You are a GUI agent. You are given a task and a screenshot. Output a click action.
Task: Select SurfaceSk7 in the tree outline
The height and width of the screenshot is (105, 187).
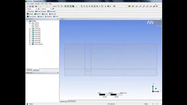pyautogui.click(x=37, y=40)
